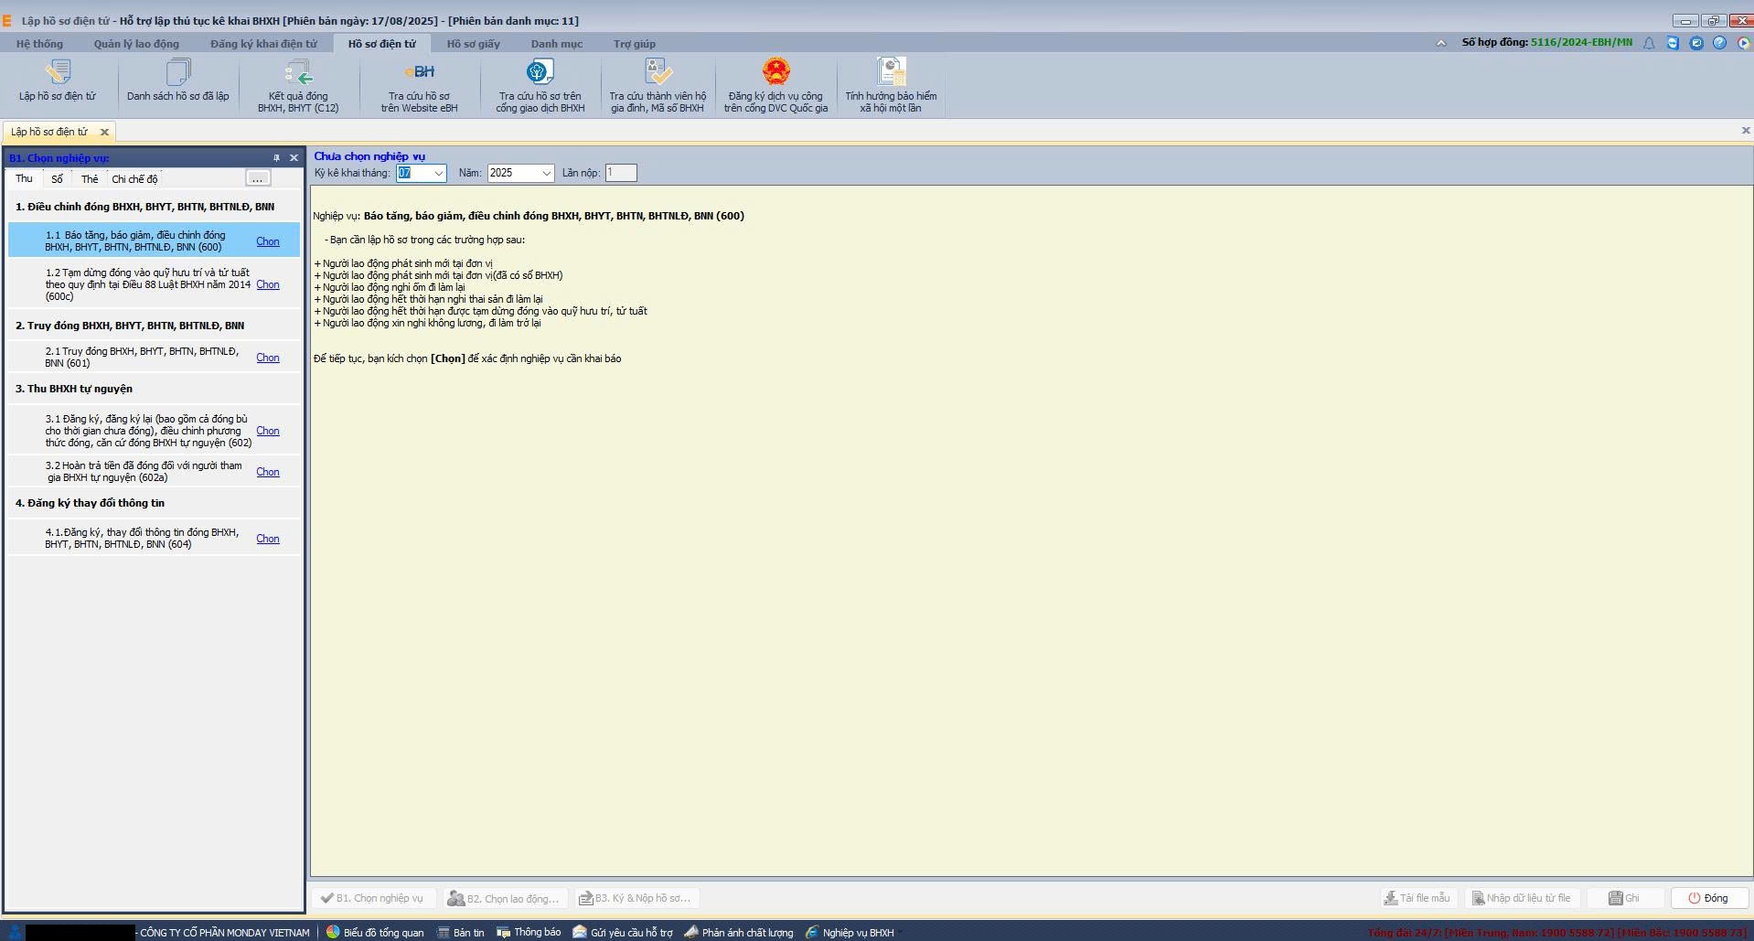
Task: Open the Danh mục menu tab
Action: click(556, 43)
